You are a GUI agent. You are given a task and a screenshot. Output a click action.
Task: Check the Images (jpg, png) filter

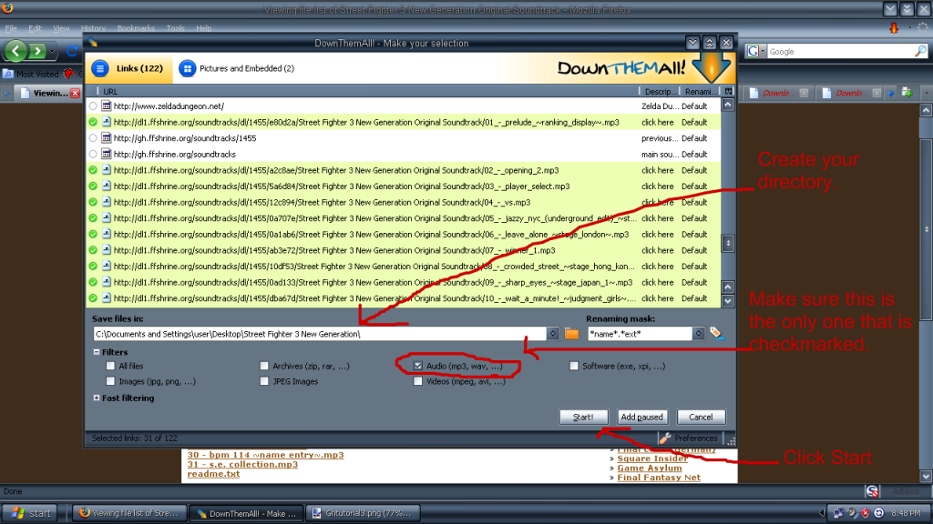110,381
